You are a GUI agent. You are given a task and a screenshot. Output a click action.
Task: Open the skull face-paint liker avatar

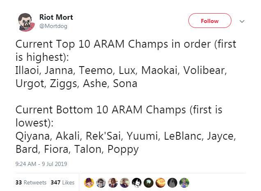coord(101,182)
